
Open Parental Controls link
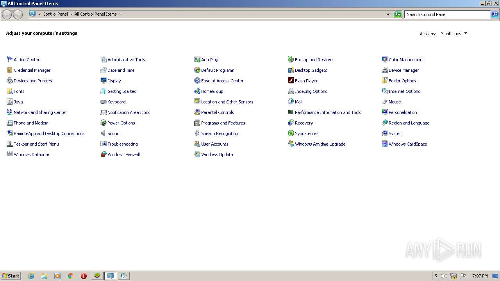point(218,112)
